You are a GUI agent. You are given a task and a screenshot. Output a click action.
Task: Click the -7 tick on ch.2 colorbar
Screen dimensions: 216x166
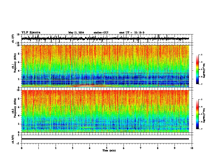coord(201,129)
